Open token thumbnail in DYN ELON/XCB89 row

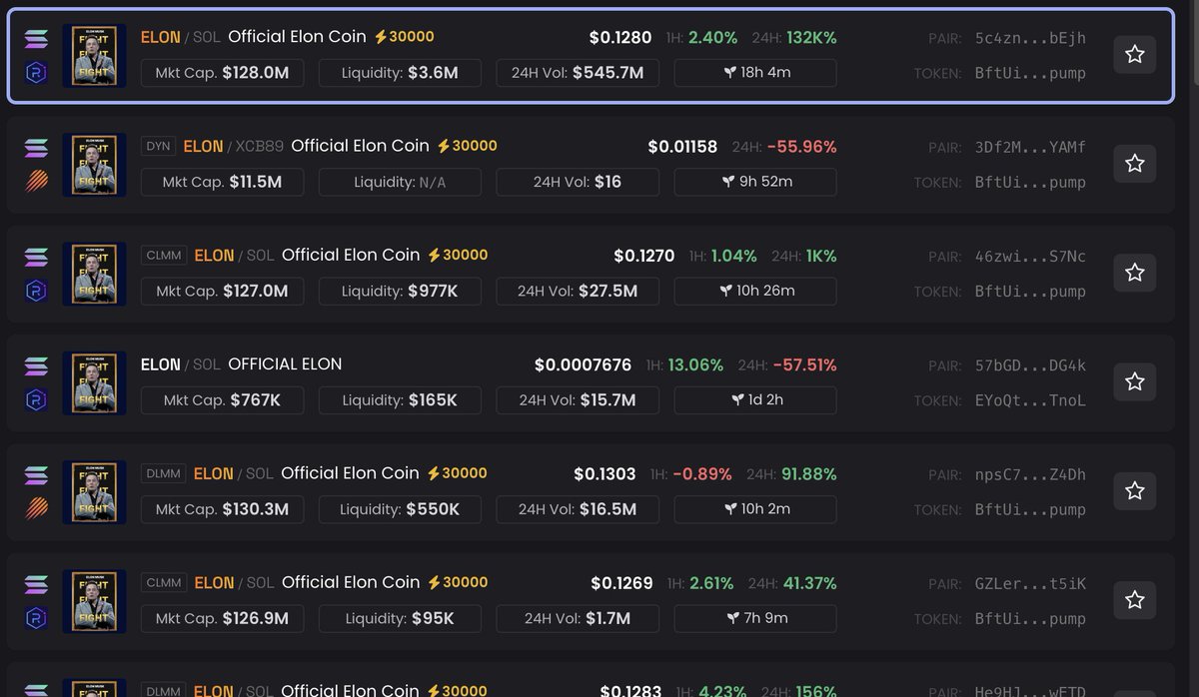94,164
